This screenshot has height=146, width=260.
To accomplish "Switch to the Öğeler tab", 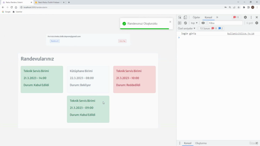I will pos(196,17).
